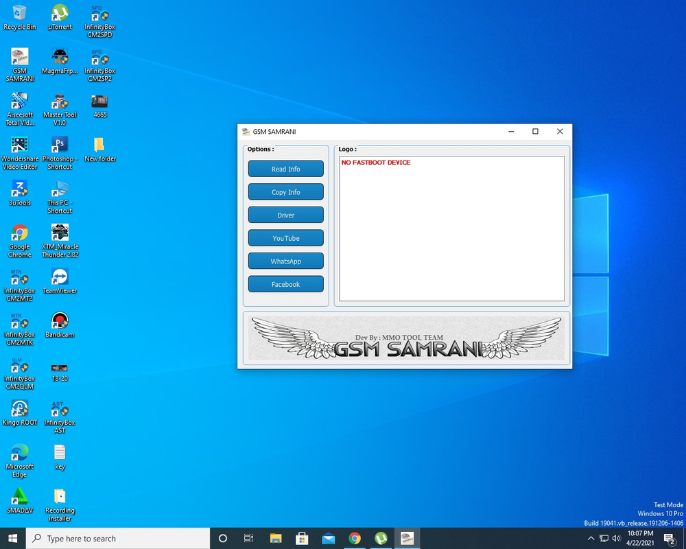Open the volume control tray icon
This screenshot has width=686, height=549.
tap(617, 538)
